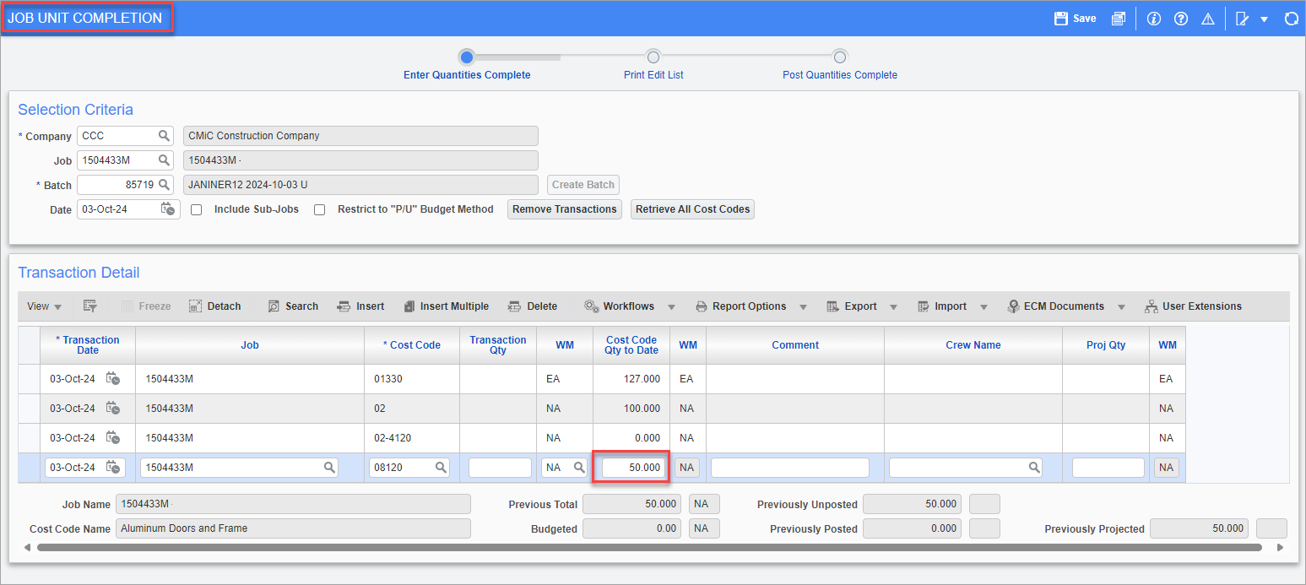Viewport: 1306px width, 585px height.
Task: Open the Crew Name lookup magnifier
Action: click(x=1033, y=468)
